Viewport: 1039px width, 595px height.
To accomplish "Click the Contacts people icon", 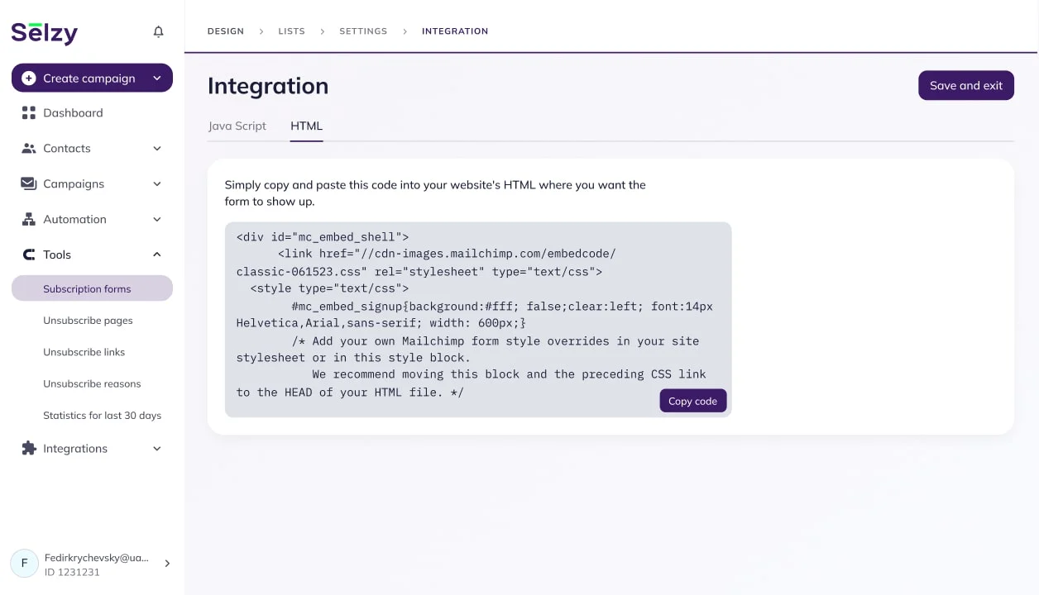I will pos(29,149).
